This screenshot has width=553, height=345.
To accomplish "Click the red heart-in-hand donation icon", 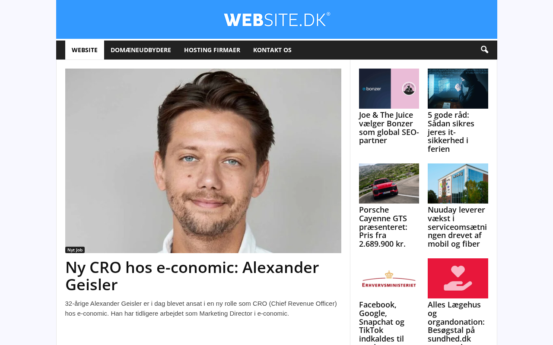I will (458, 278).
